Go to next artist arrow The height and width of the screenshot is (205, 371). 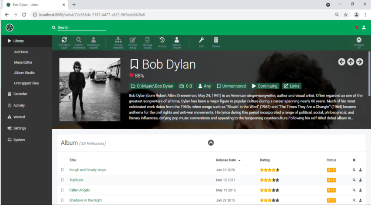coord(360,62)
